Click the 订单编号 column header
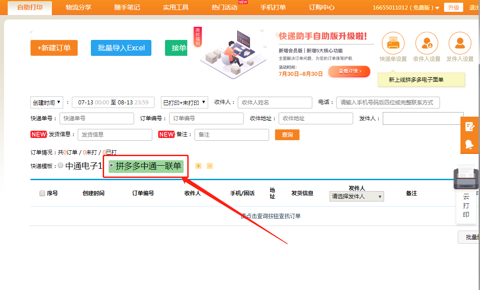The width and height of the screenshot is (480, 290). coord(143,193)
